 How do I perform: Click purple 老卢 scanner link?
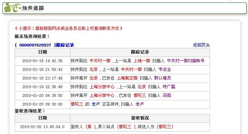pyautogui.click(x=140, y=104)
